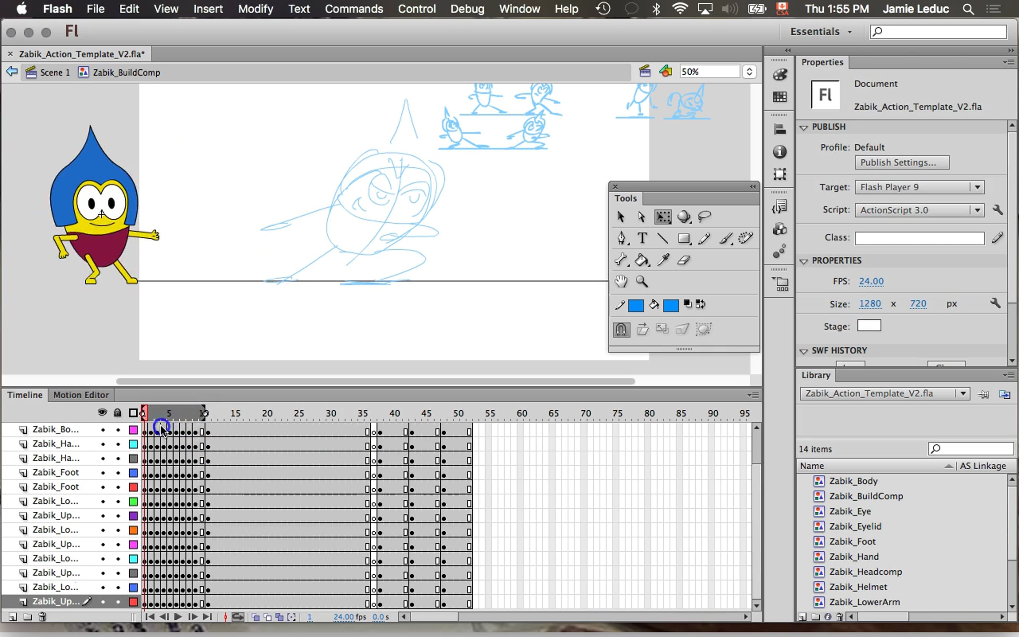Select the Lasso tool

coord(704,217)
